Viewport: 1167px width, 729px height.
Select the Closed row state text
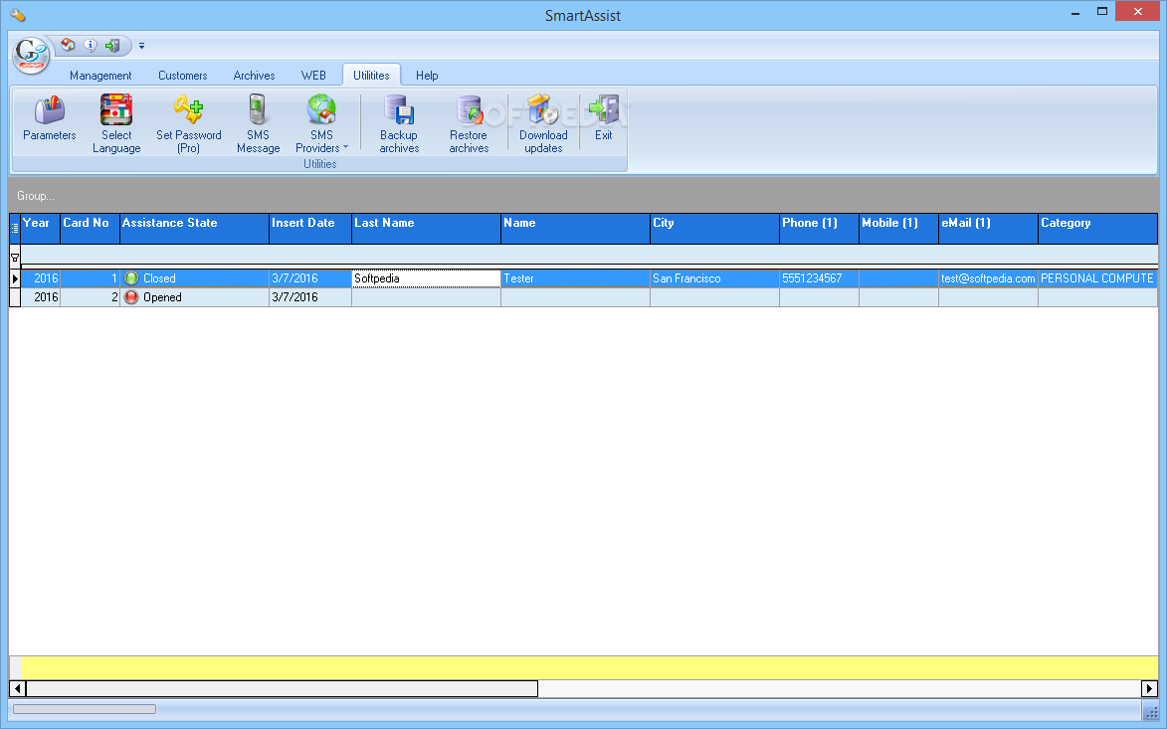coord(159,278)
